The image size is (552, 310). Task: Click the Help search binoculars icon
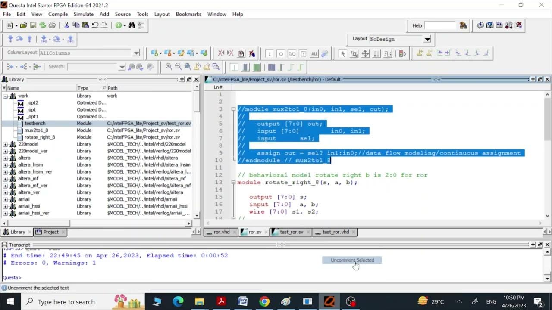tap(463, 25)
